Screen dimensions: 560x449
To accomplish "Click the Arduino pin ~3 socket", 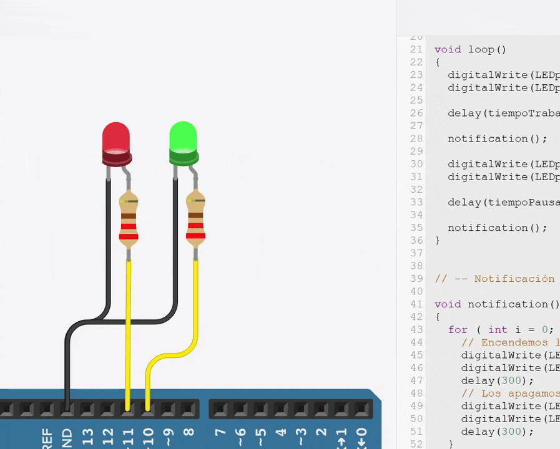I will (300, 409).
